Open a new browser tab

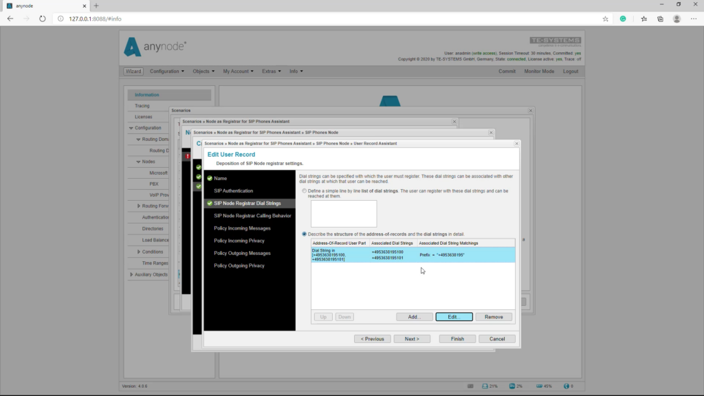[x=96, y=5]
